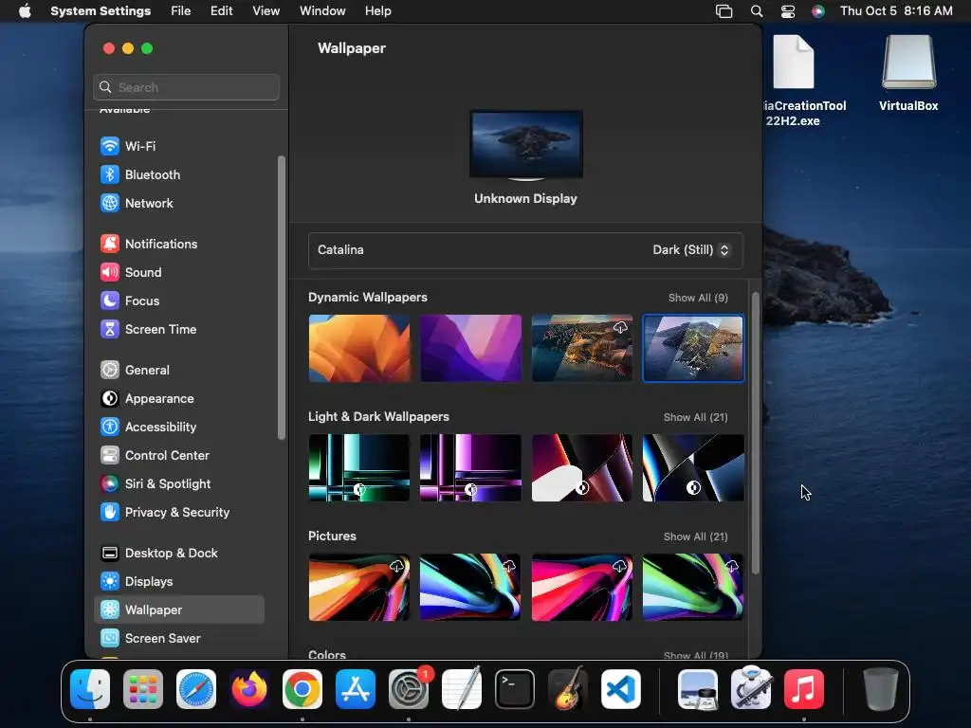
Task: Click the sidebar Search field
Action: pos(187,87)
